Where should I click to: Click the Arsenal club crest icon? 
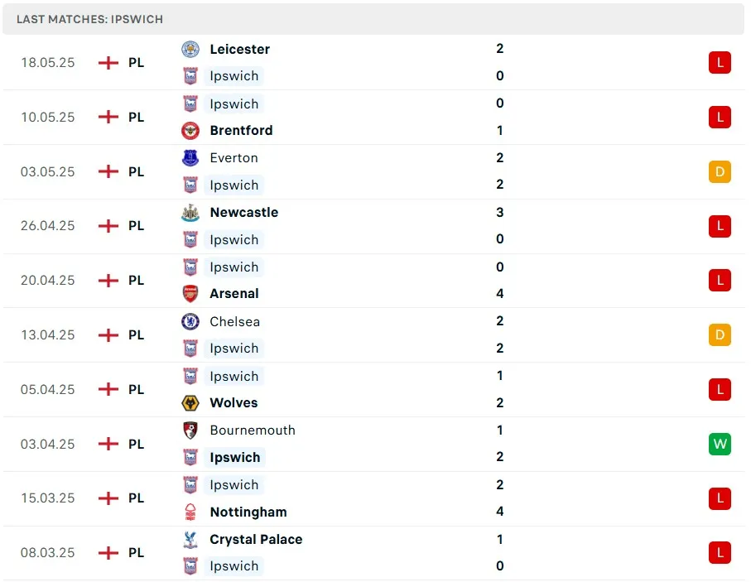tap(190, 294)
